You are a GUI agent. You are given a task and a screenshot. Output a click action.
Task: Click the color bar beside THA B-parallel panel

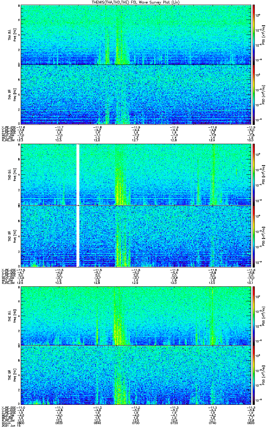254,95
